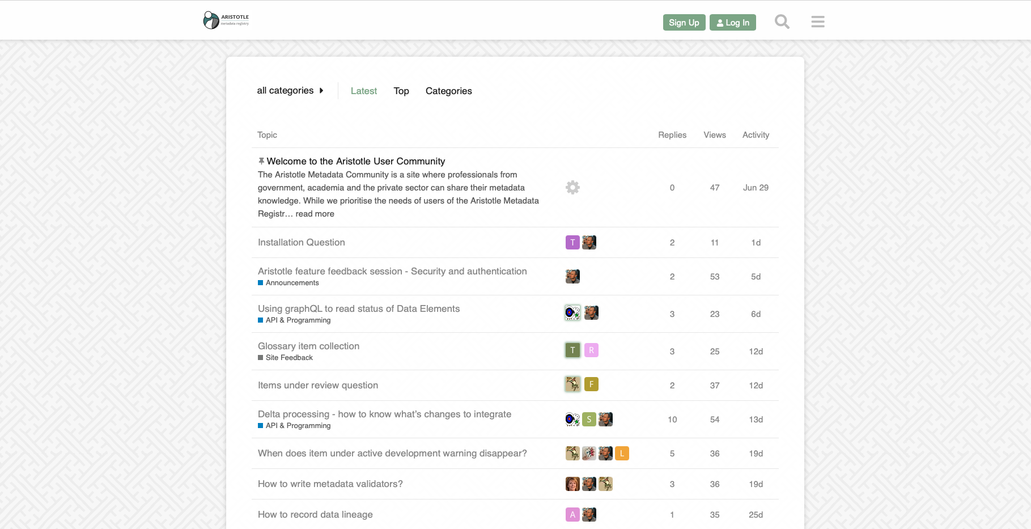The height and width of the screenshot is (529, 1031).
Task: Expand Welcome post via read more
Action: (x=315, y=214)
